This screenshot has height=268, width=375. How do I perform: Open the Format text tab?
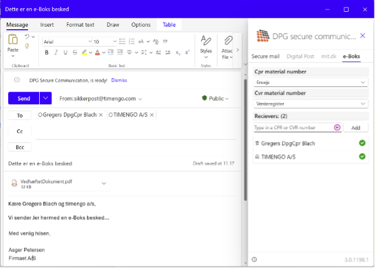click(80, 25)
